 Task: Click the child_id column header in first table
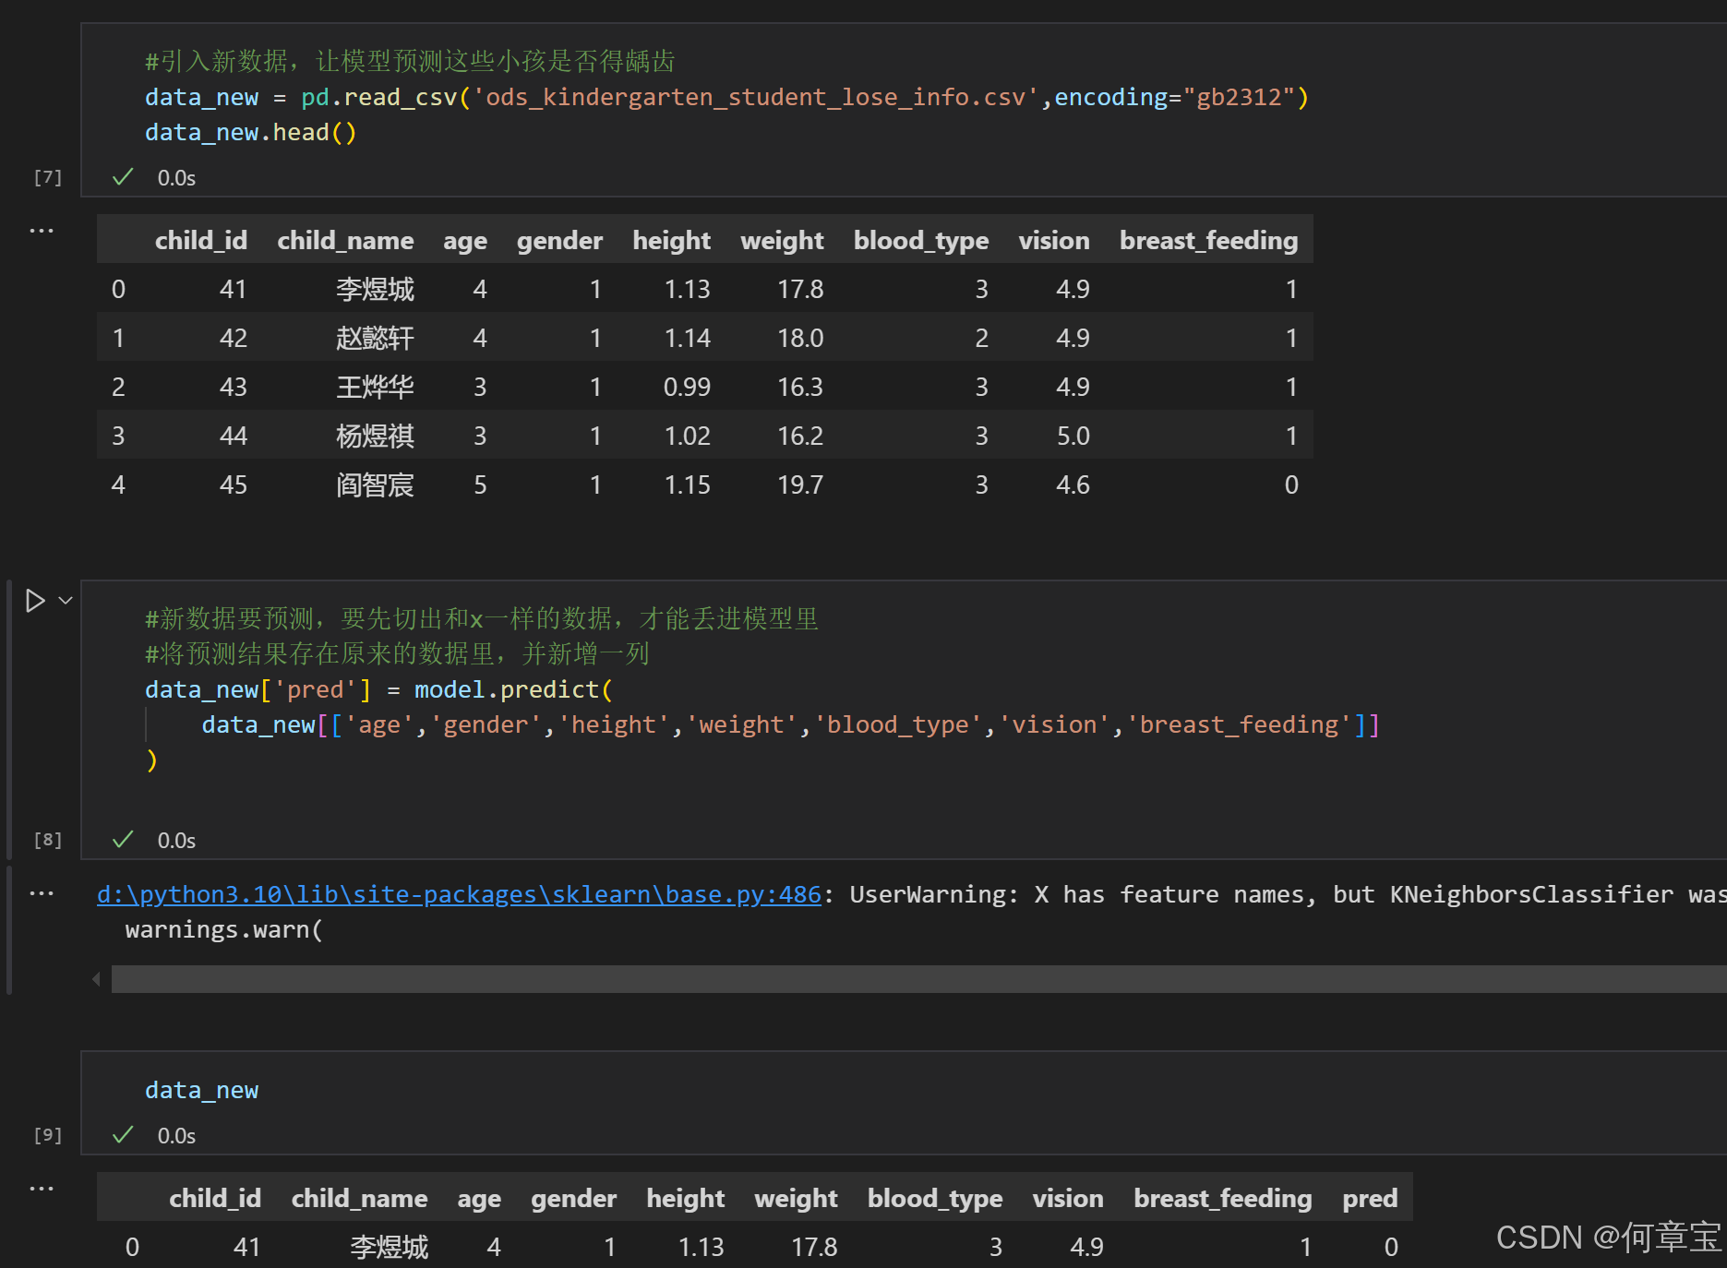click(201, 240)
